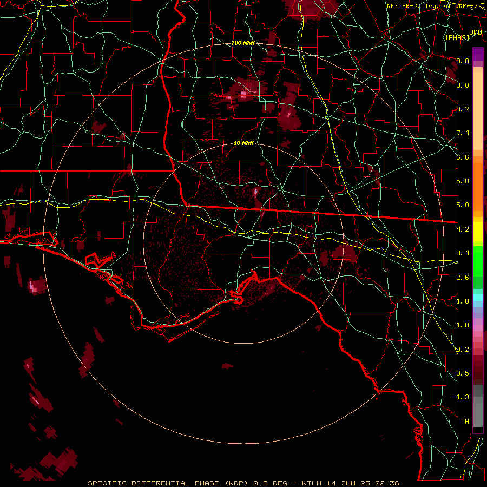Click the 9.0 value on the scale

[463, 85]
